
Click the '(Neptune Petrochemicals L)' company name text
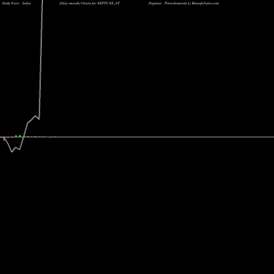point(169,3)
